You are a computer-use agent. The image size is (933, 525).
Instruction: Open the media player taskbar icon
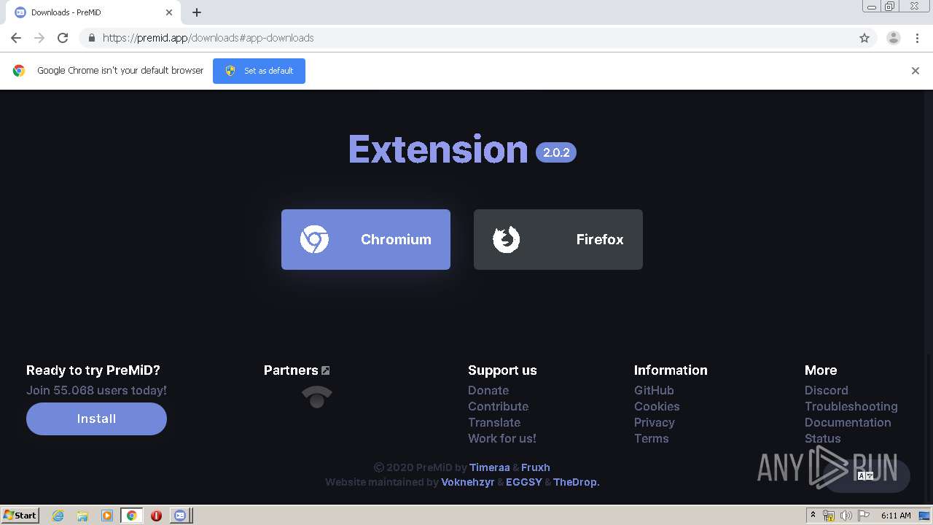pyautogui.click(x=107, y=516)
